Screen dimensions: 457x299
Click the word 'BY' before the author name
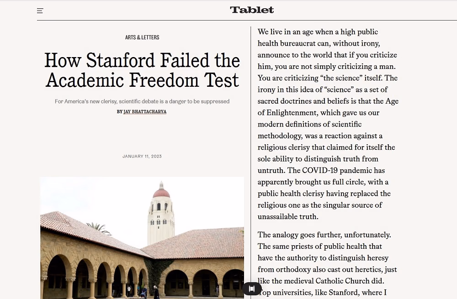(119, 111)
